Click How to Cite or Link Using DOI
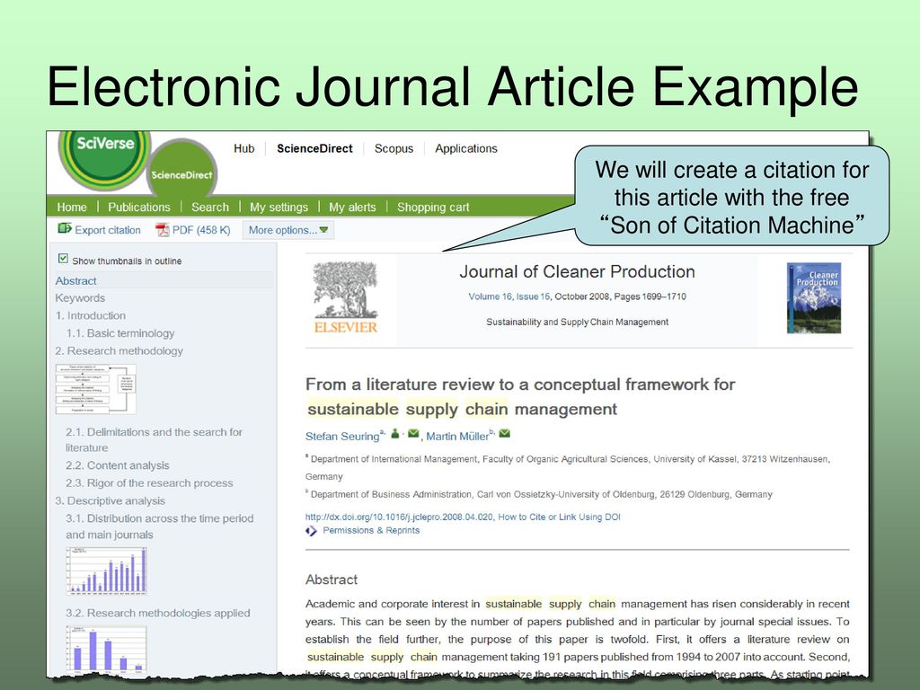The height and width of the screenshot is (690, 920). (559, 517)
